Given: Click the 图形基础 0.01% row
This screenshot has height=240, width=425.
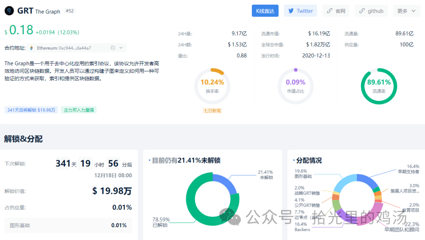Looking at the screenshot, I should (68, 225).
